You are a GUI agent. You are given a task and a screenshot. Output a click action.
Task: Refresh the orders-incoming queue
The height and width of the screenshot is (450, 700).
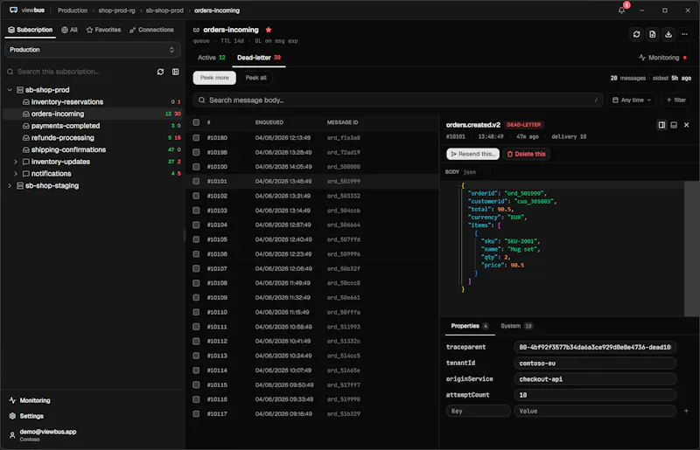point(637,34)
